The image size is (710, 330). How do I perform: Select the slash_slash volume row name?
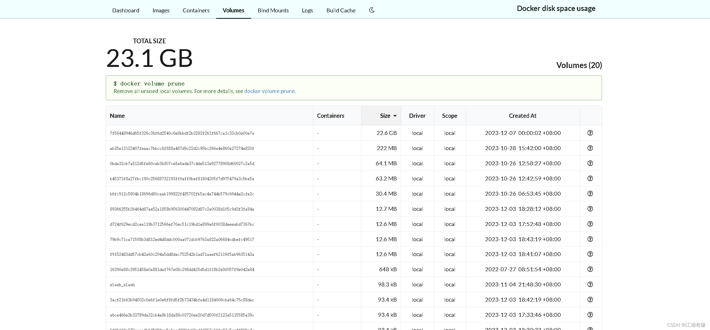point(122,285)
